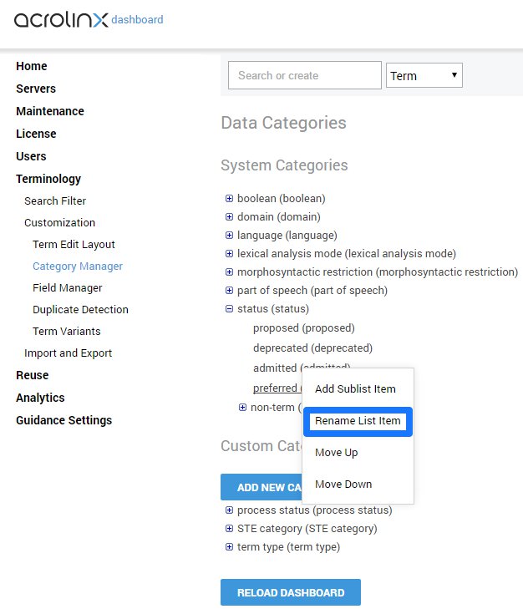Click the Add New Category button
The height and width of the screenshot is (609, 523).
coord(261,487)
